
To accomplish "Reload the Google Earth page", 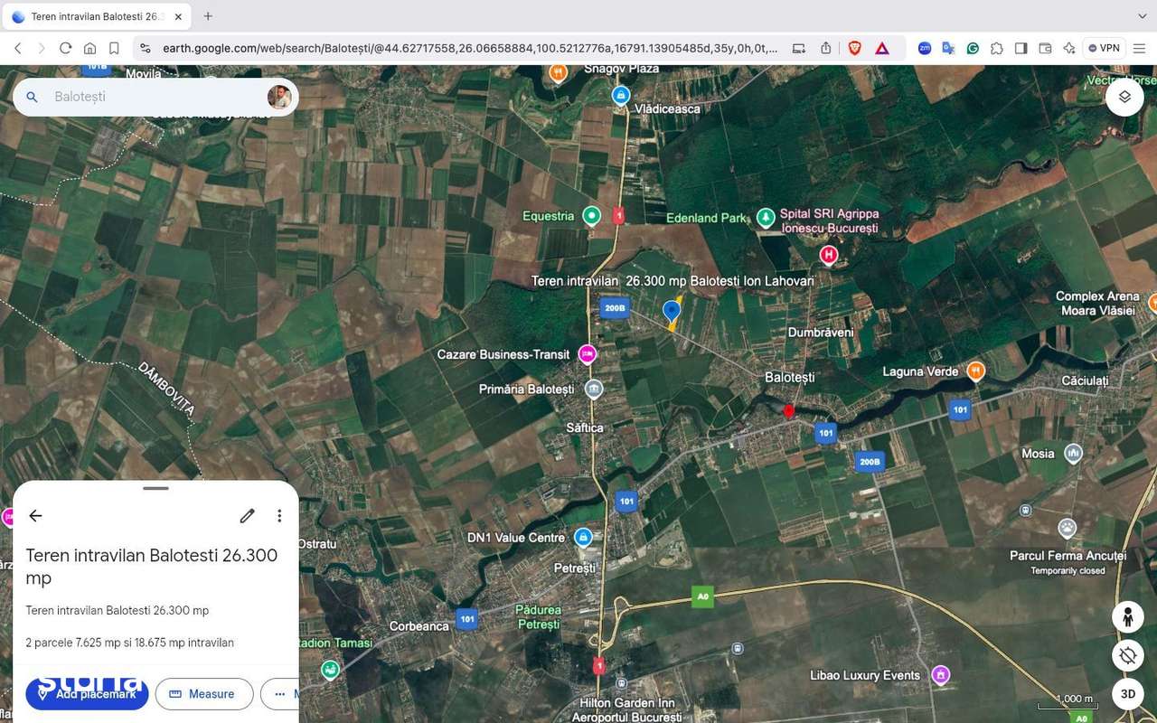I will [65, 48].
